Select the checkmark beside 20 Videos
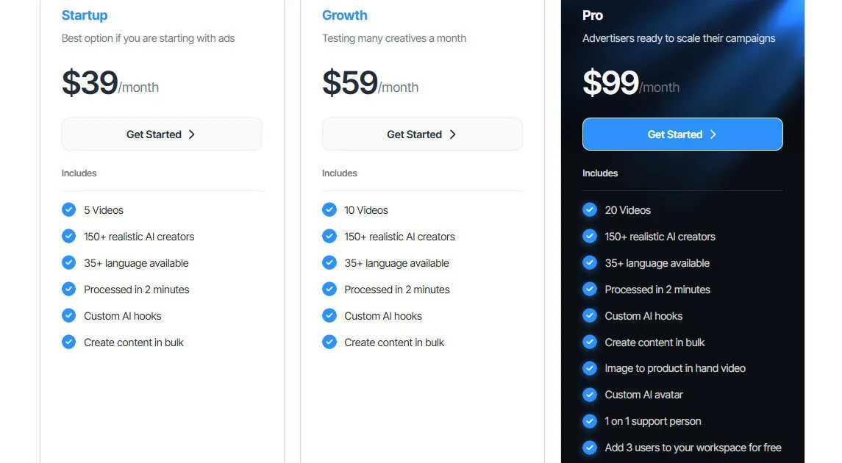Image resolution: width=842 pixels, height=463 pixels. coord(590,209)
